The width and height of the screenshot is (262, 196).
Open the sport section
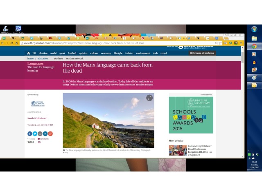(x=62, y=53)
